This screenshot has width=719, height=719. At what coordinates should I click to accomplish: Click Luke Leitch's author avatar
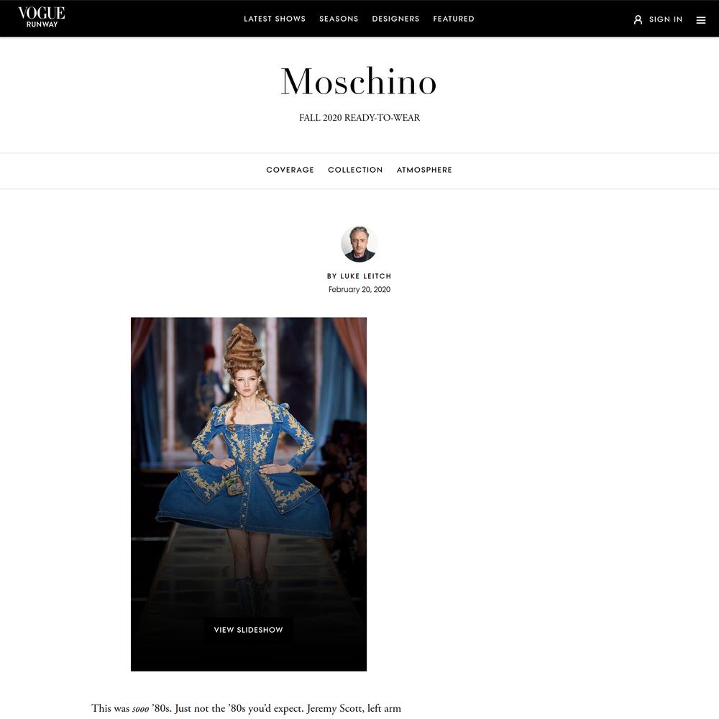pyautogui.click(x=359, y=244)
